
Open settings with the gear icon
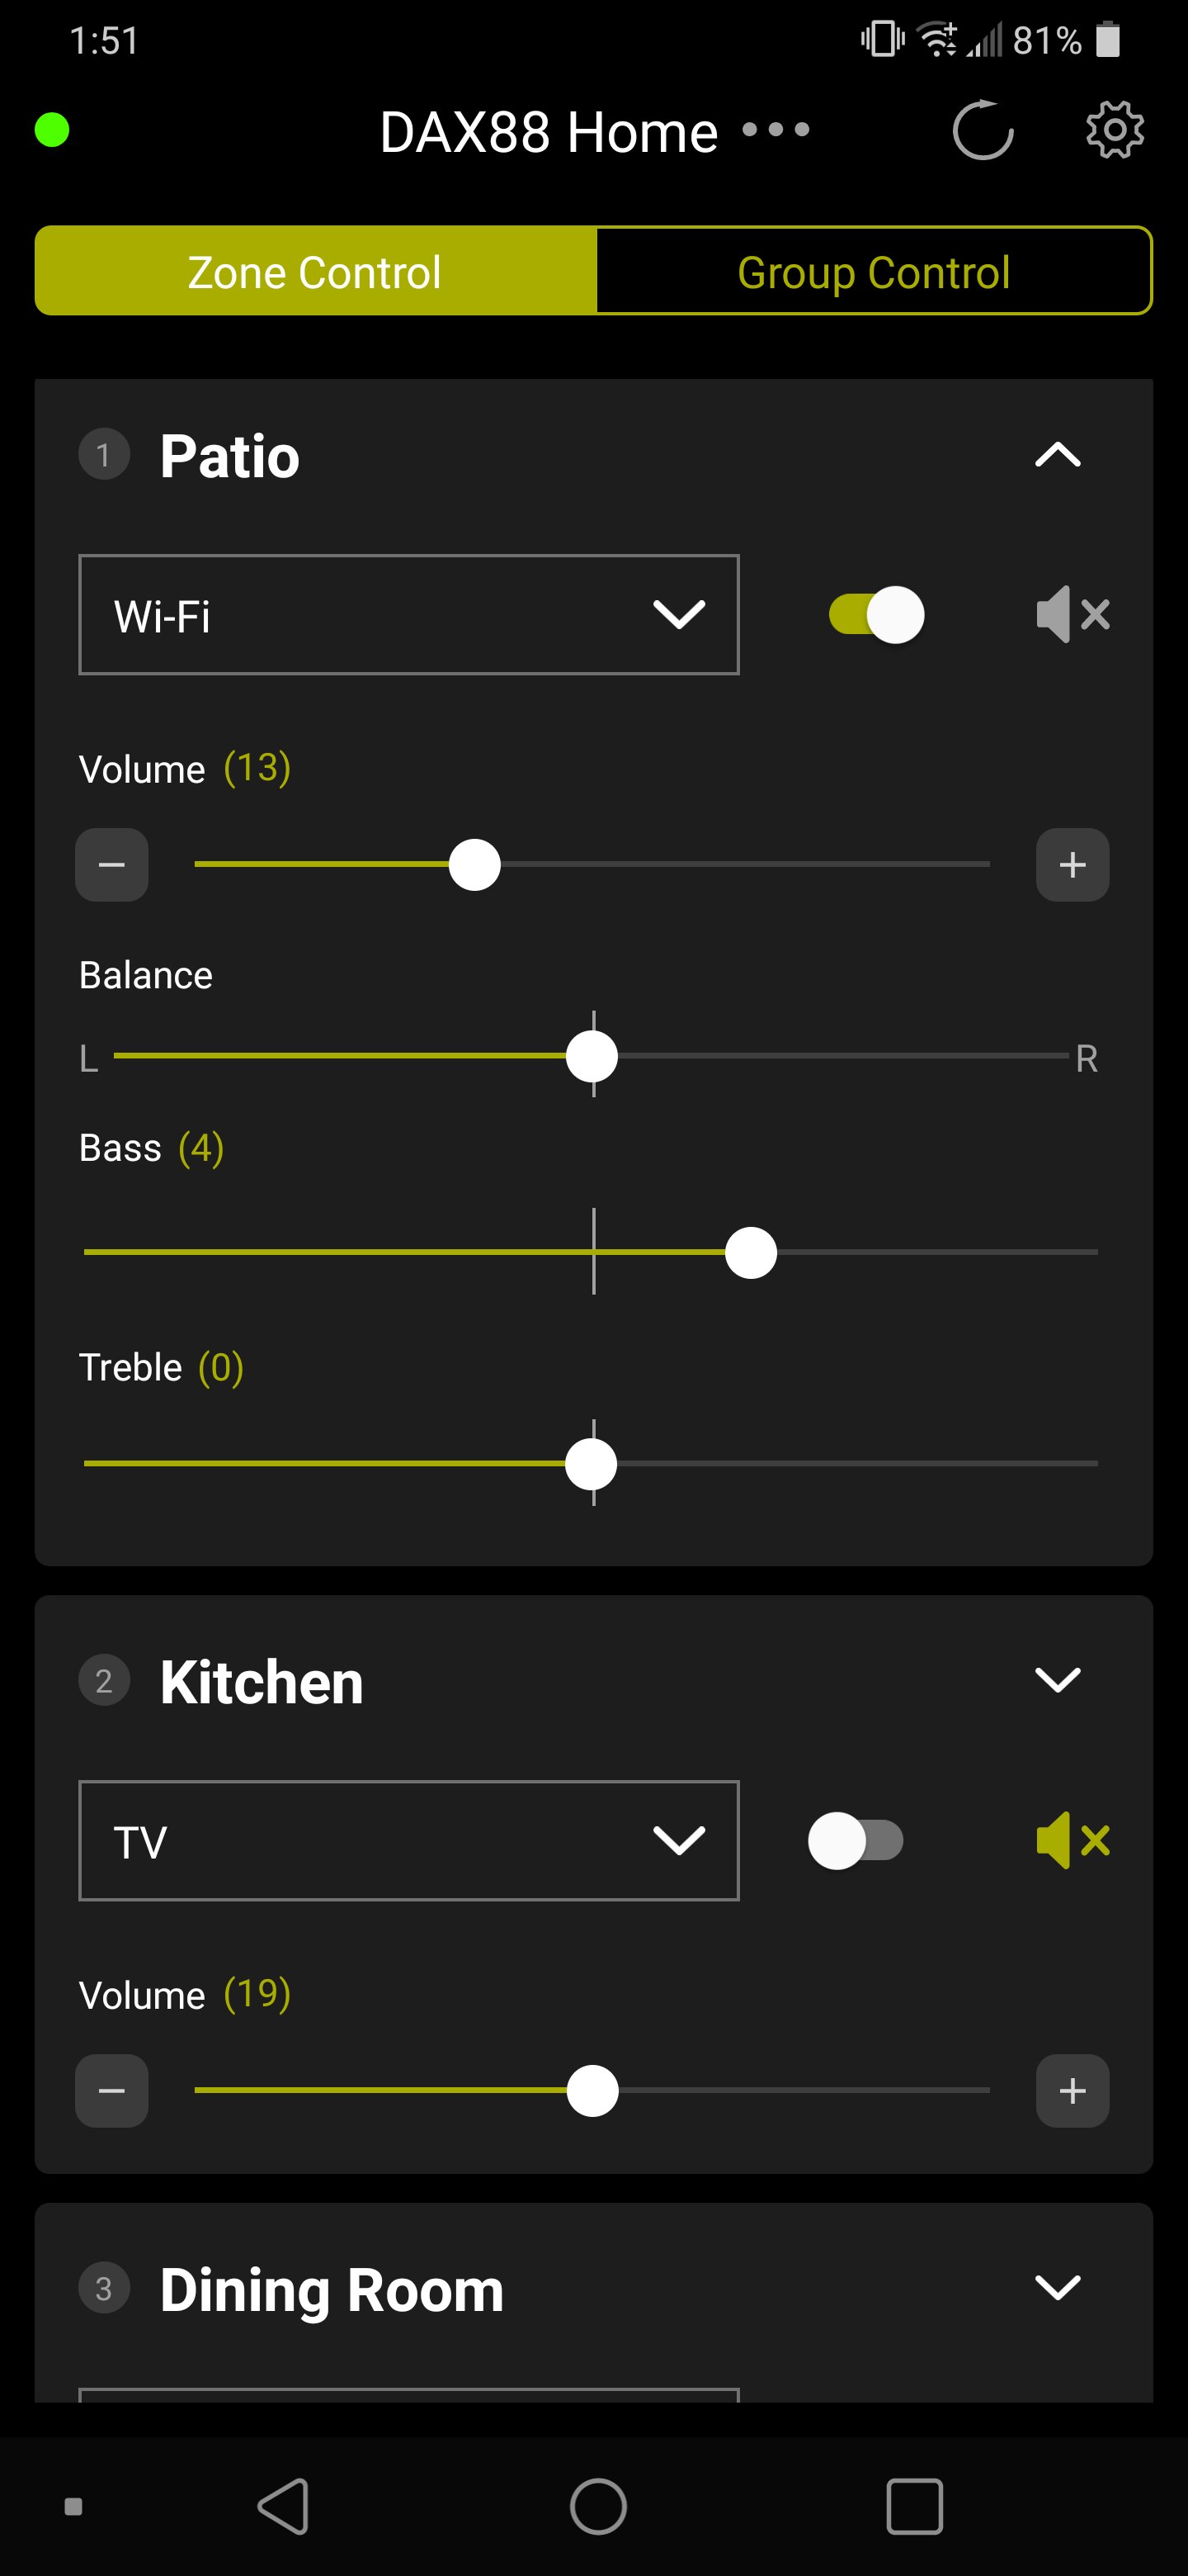tap(1114, 130)
